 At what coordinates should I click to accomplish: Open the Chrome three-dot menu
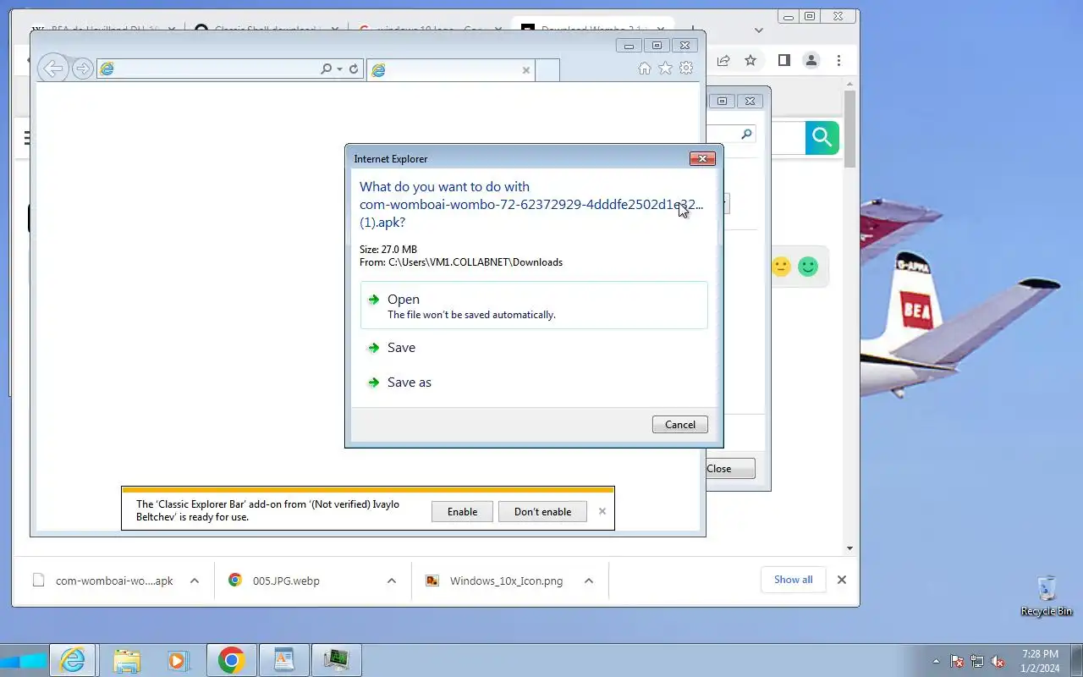838,60
